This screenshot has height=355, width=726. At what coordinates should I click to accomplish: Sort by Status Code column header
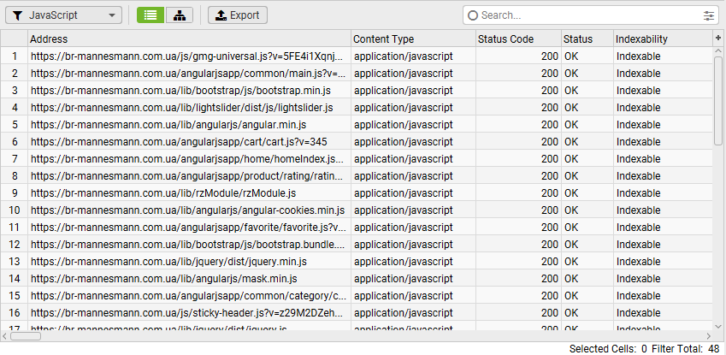click(x=517, y=38)
